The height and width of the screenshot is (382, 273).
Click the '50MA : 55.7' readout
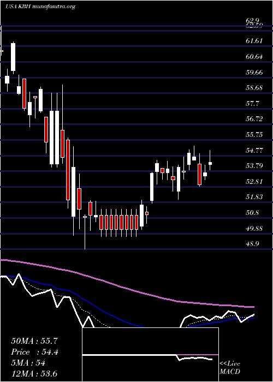coord(34,341)
